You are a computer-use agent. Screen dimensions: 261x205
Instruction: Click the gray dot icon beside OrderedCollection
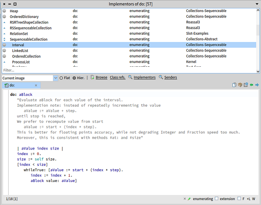(4, 56)
